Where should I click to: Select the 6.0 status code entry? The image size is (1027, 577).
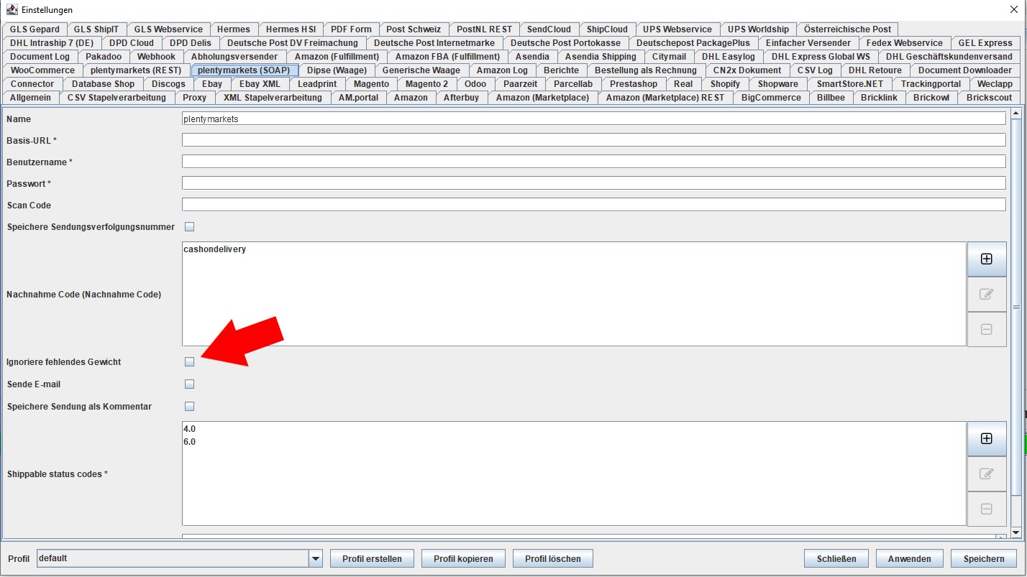189,442
